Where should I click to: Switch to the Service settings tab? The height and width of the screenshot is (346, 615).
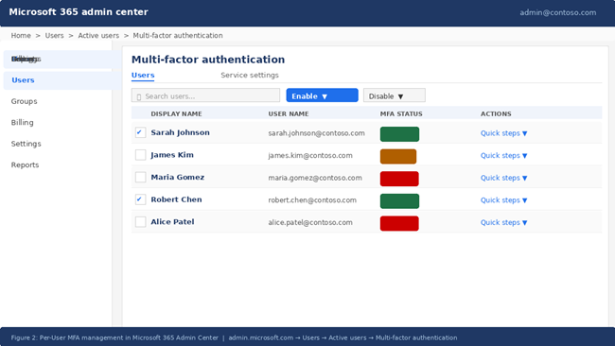pyautogui.click(x=250, y=75)
